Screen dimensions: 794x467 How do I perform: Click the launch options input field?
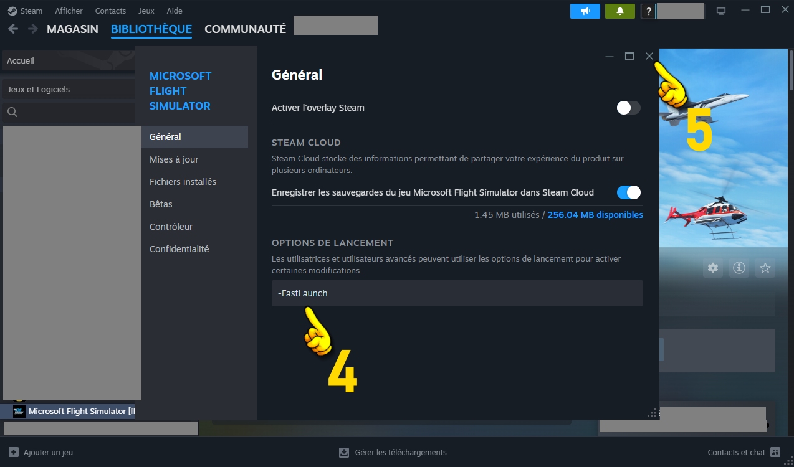coord(457,293)
